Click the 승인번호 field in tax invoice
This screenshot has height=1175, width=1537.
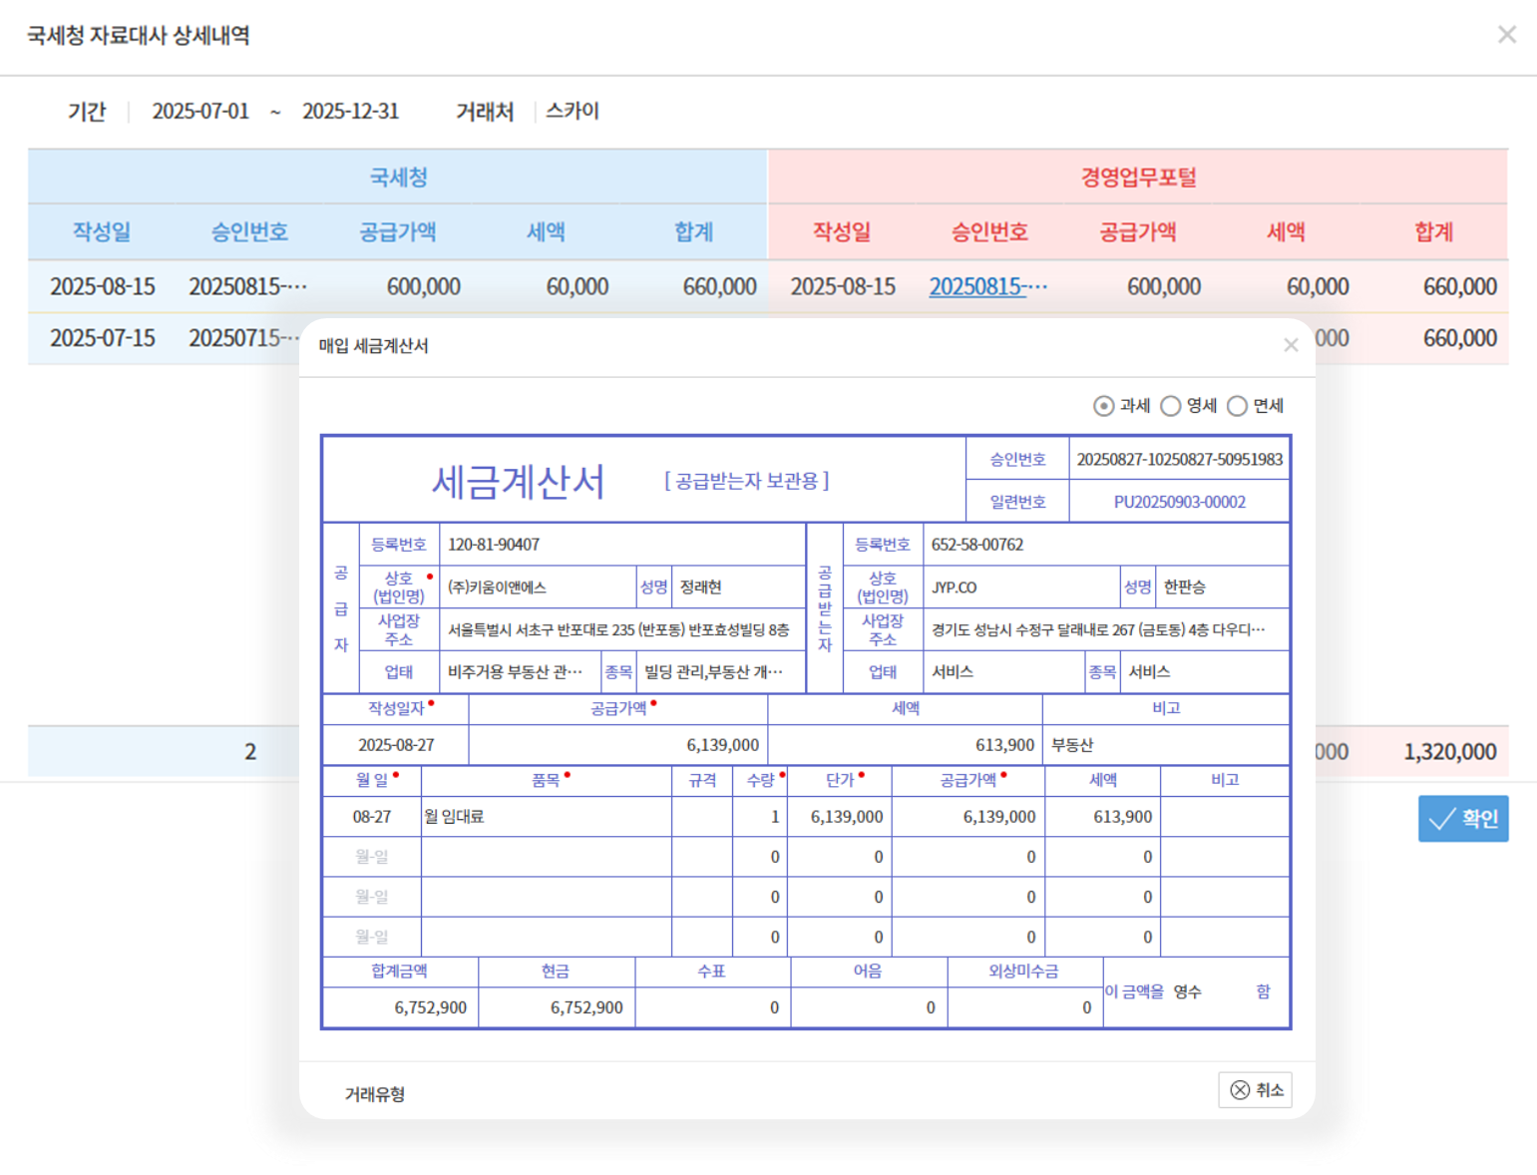[1179, 460]
